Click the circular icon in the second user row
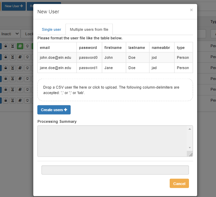216x197 pixels. (x=27, y=57)
